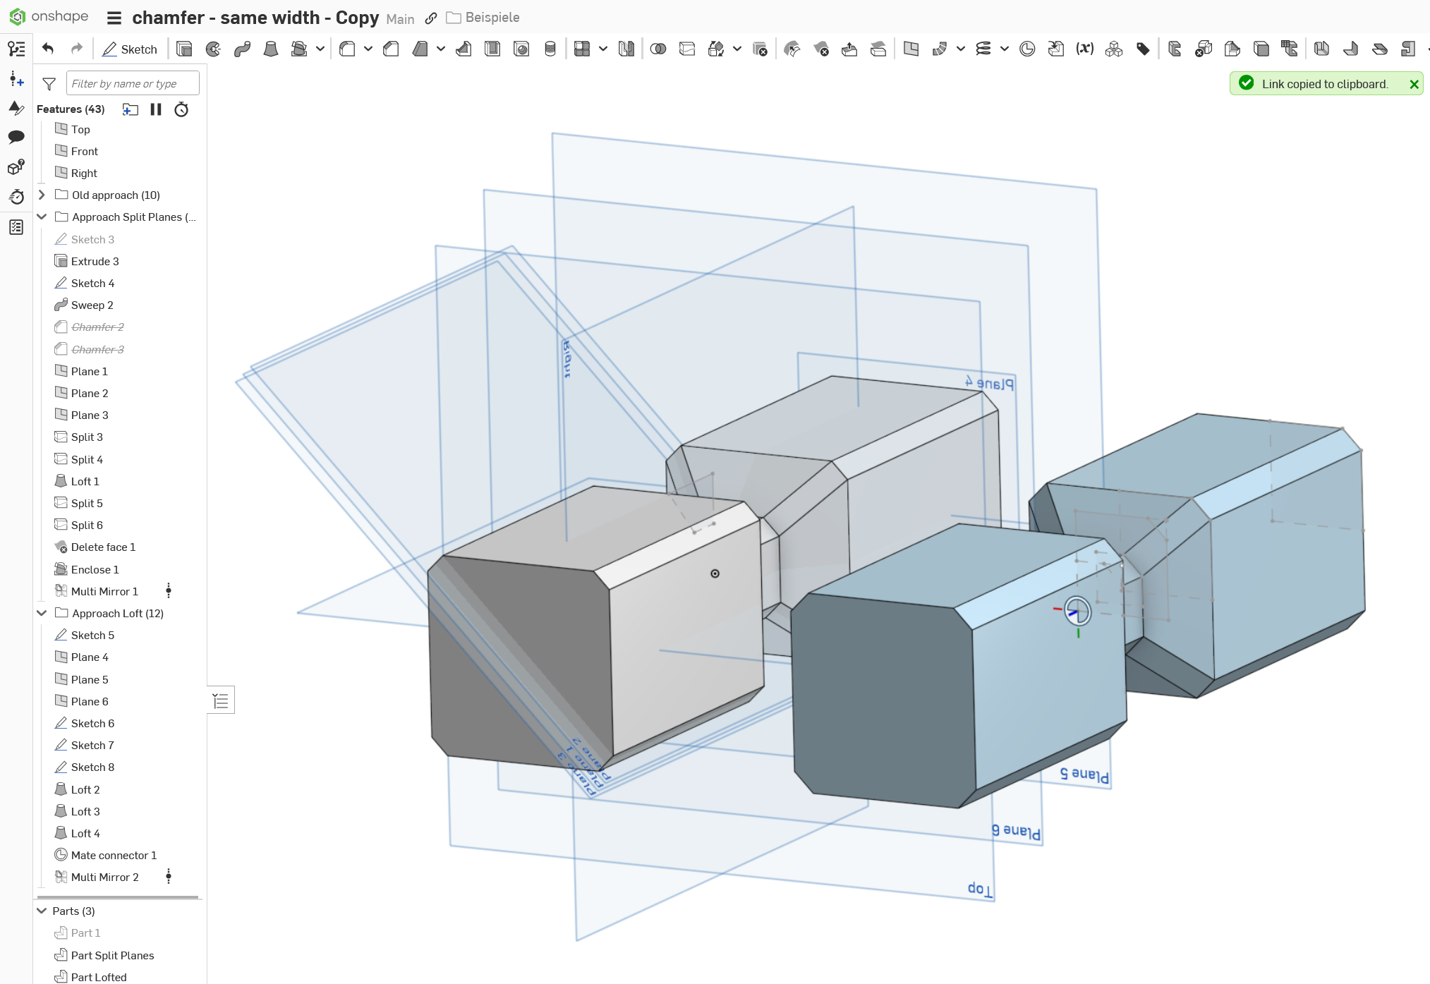Select the Hole tool

click(x=521, y=49)
